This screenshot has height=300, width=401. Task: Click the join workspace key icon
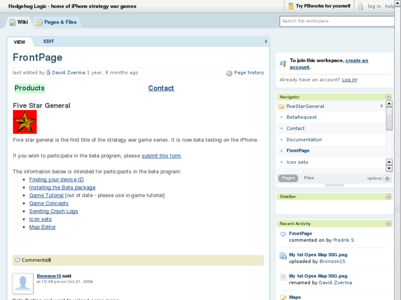[x=283, y=63]
